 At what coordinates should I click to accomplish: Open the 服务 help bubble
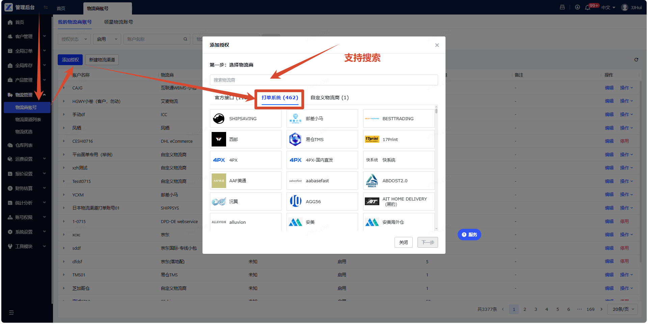tap(469, 235)
